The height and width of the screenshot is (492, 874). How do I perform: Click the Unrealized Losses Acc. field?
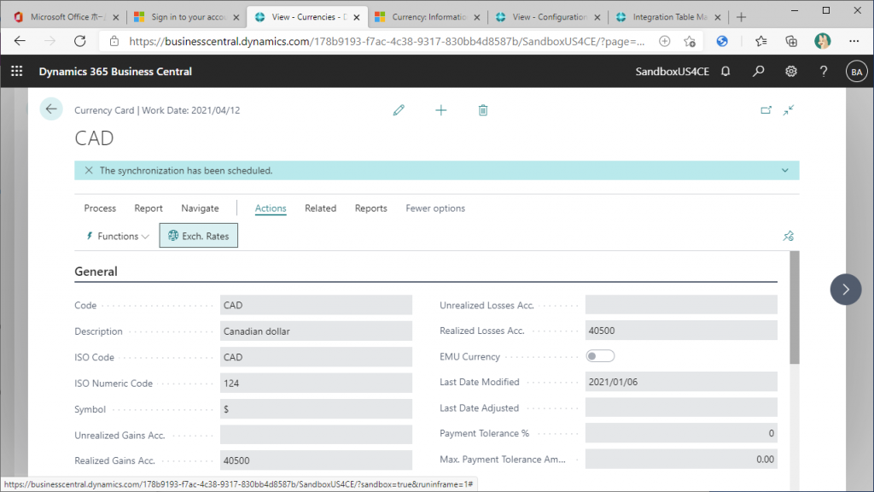tap(681, 305)
